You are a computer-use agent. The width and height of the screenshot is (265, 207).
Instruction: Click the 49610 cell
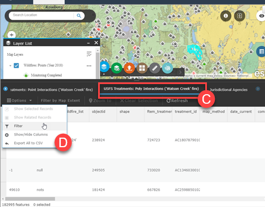(14, 190)
